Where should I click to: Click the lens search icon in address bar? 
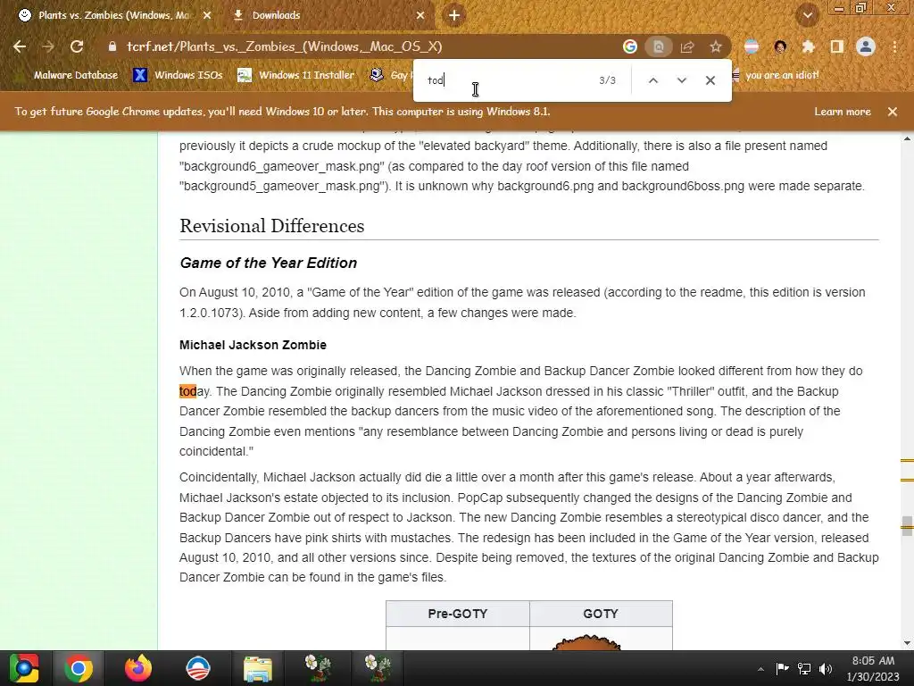(x=659, y=46)
